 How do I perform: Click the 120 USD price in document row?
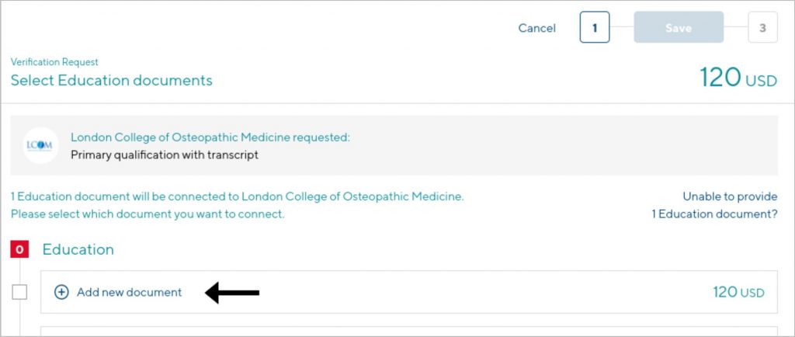738,293
